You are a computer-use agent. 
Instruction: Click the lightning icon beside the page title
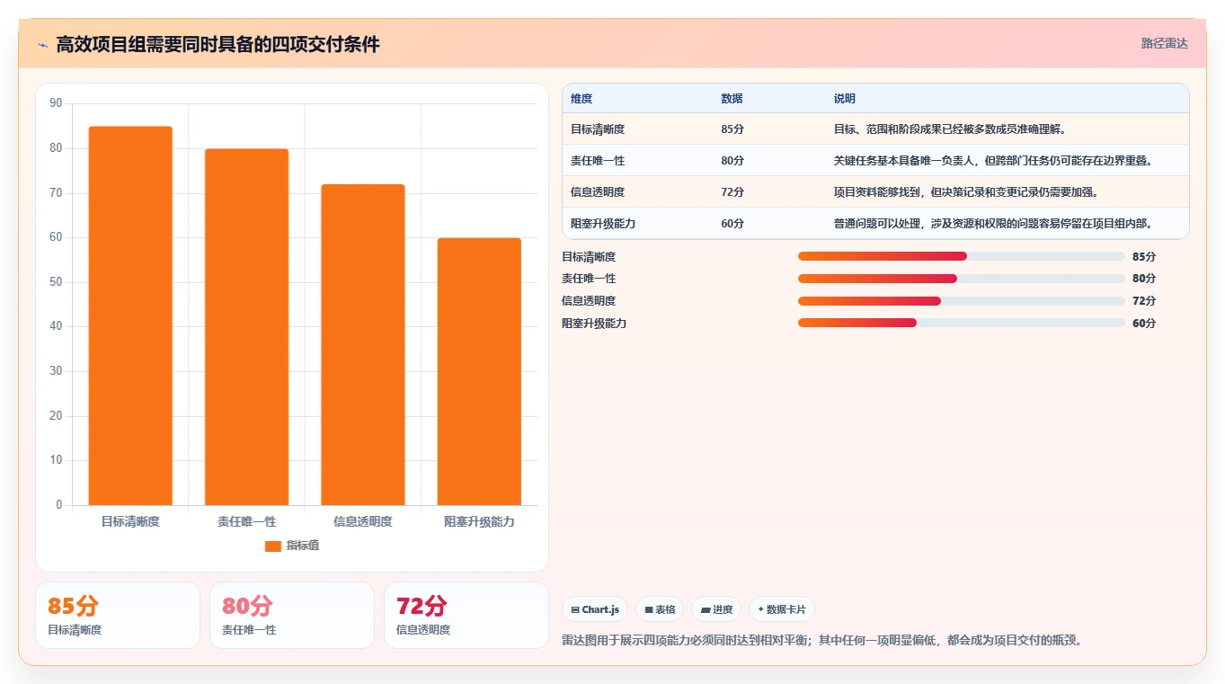tap(43, 45)
